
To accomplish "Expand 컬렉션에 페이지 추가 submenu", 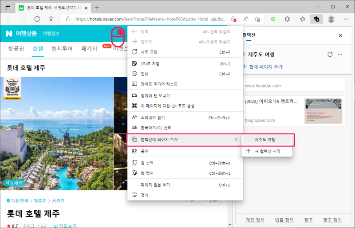I will [185, 139].
